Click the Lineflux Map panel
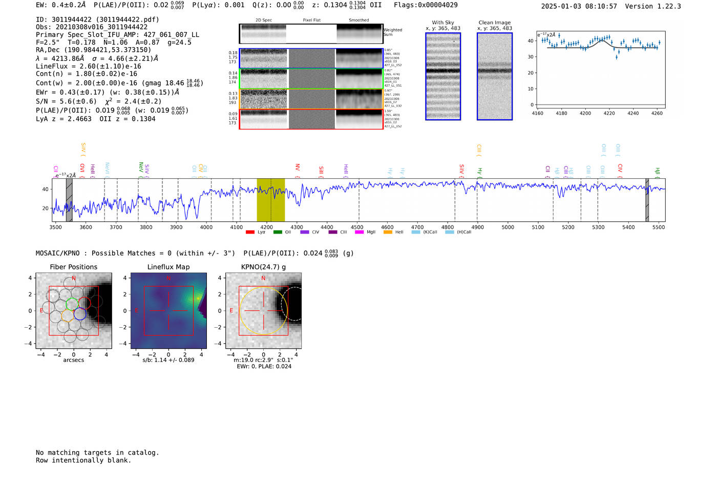Viewport: 717px width, 488px height. click(x=168, y=311)
